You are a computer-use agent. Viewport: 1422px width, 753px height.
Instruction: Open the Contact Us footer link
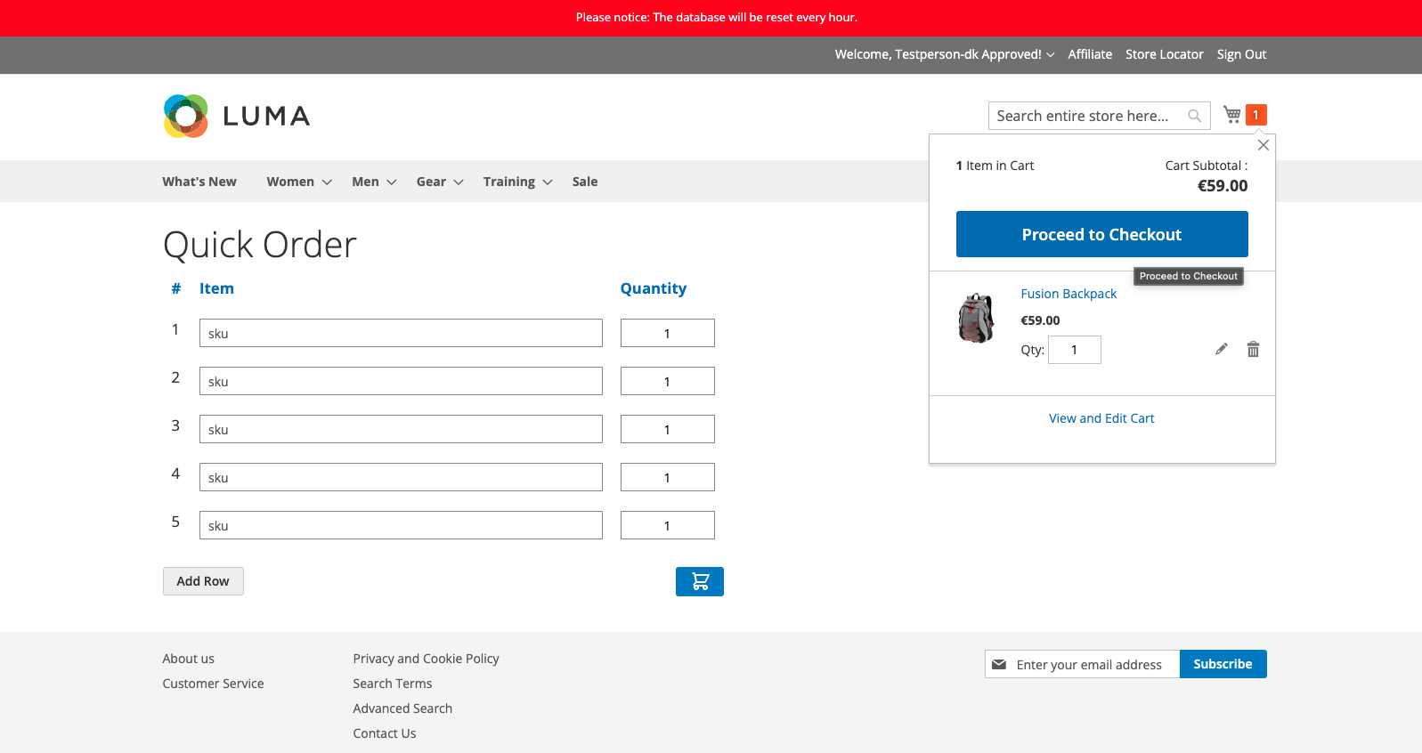point(385,733)
